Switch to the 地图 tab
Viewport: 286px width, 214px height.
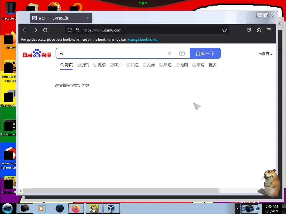[182, 65]
